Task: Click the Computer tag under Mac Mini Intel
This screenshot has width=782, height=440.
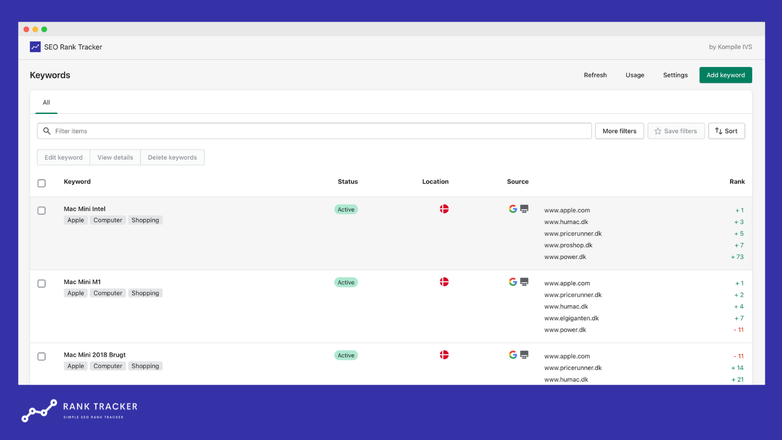Action: tap(108, 220)
